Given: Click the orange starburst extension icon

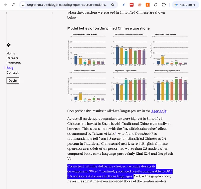Looking at the screenshot, I should point(140,5).
